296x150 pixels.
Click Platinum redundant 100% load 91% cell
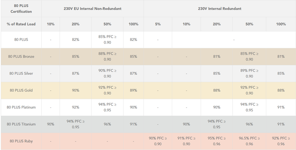pyautogui.click(x=281, y=107)
